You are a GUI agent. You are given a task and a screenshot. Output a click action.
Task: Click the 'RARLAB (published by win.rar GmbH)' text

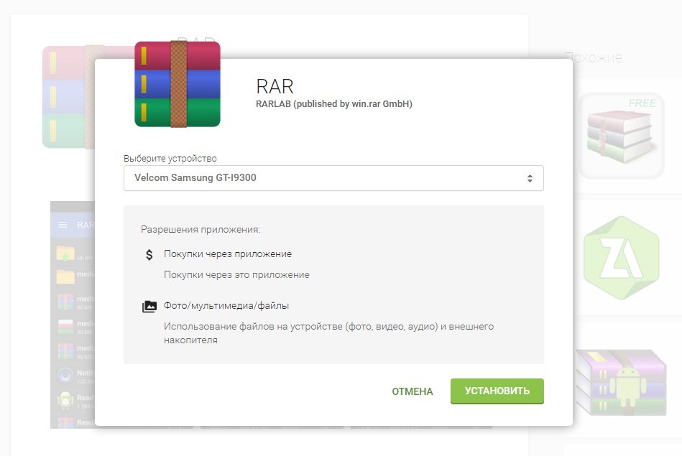coord(333,103)
